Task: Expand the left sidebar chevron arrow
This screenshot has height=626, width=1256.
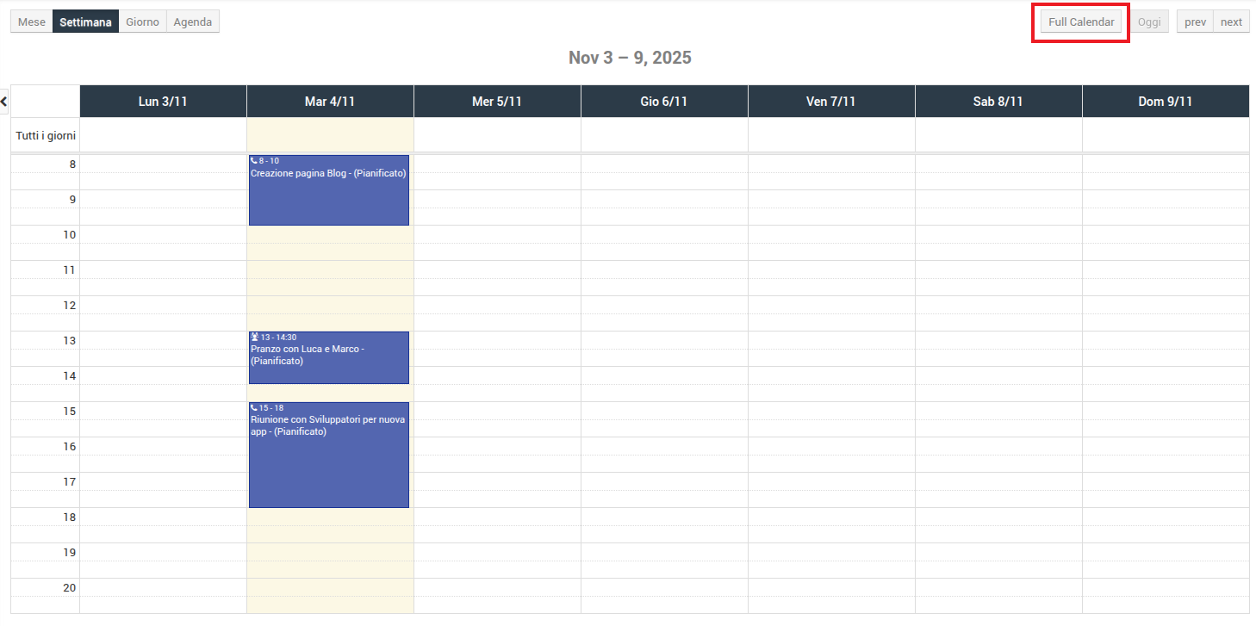Action: click(x=4, y=101)
